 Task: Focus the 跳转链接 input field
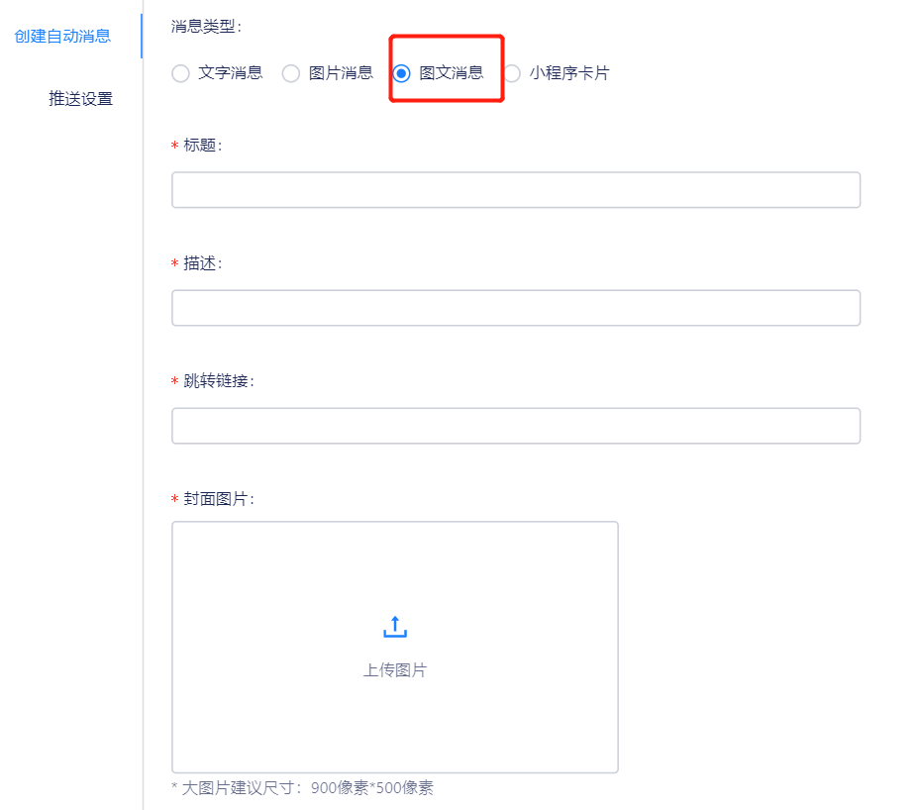point(516,426)
